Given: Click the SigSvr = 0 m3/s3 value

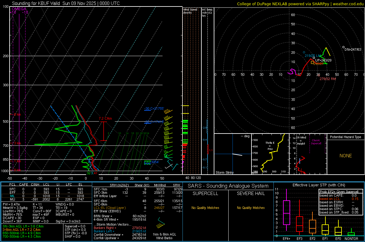Looking at the screenshot, I should [x=68, y=221].
